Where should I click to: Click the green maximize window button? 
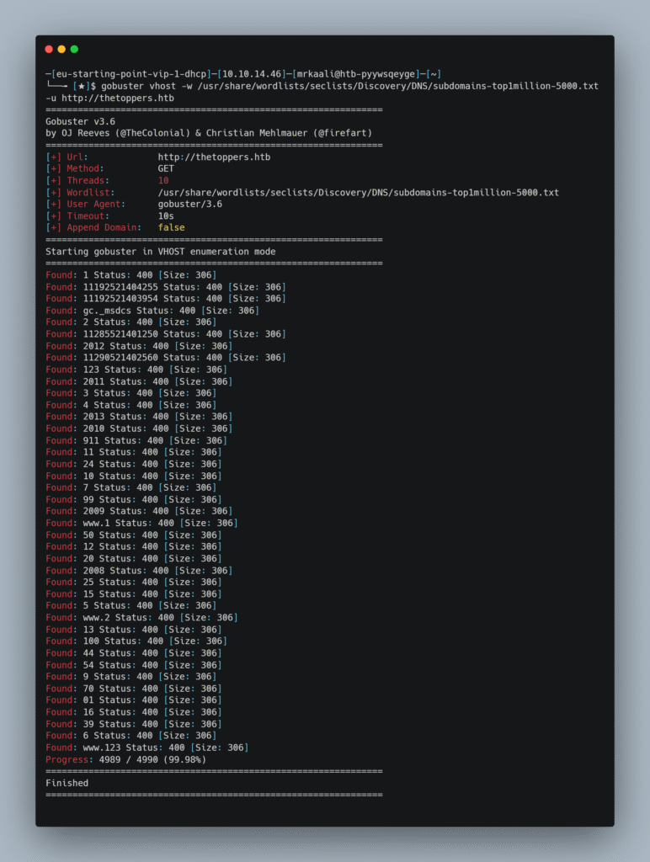coord(74,50)
